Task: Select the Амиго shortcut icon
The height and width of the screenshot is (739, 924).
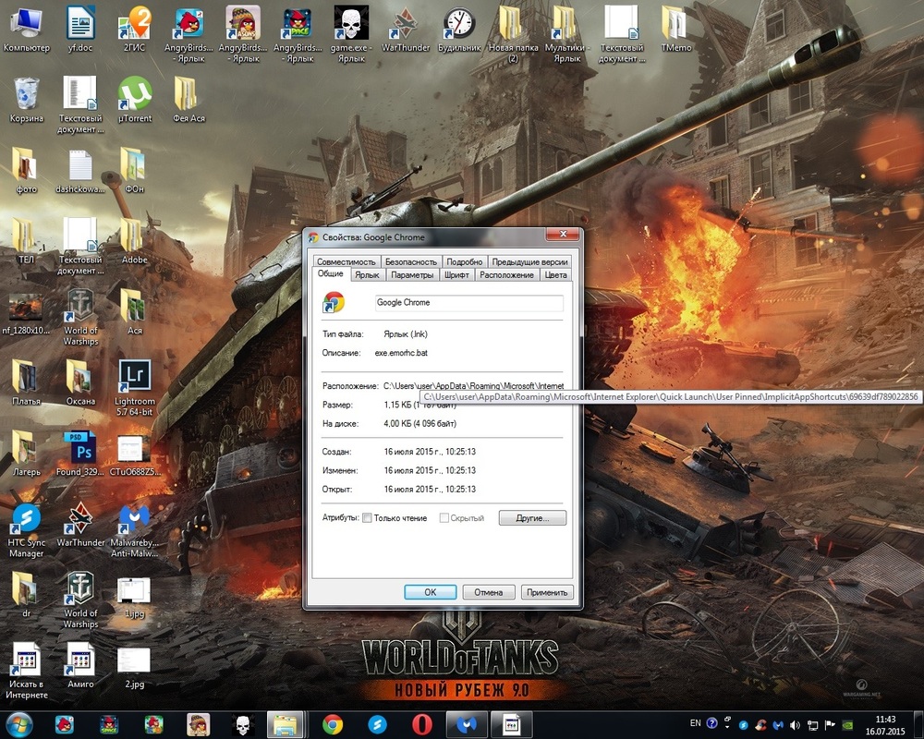Action: (x=80, y=665)
